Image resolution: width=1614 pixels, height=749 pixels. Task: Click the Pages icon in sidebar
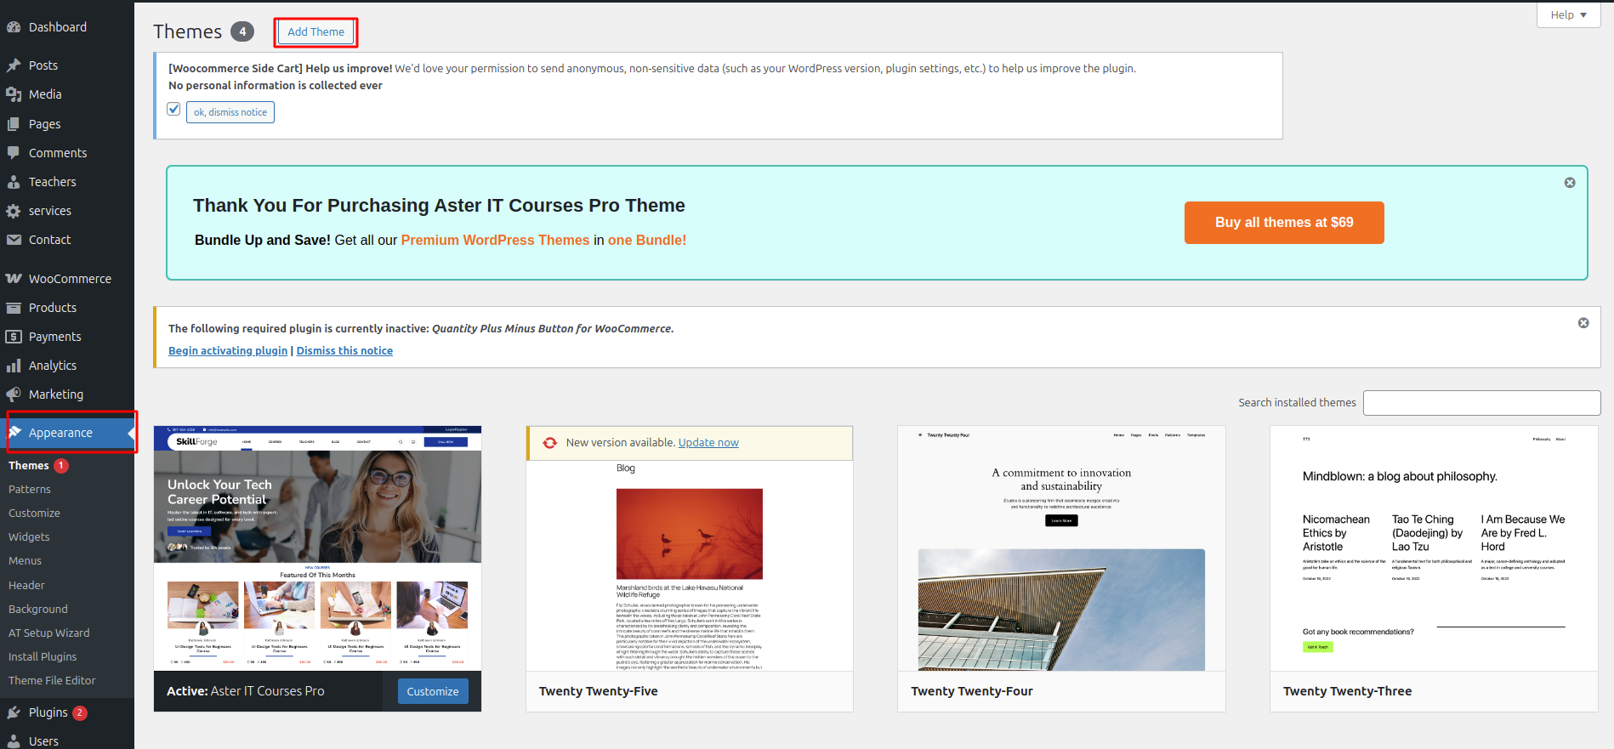(x=14, y=124)
